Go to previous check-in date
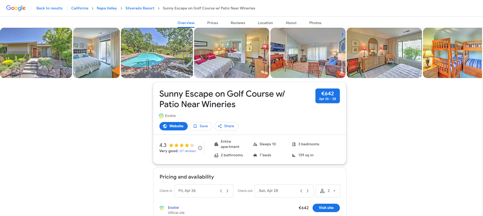The image size is (483, 216). coord(221,191)
